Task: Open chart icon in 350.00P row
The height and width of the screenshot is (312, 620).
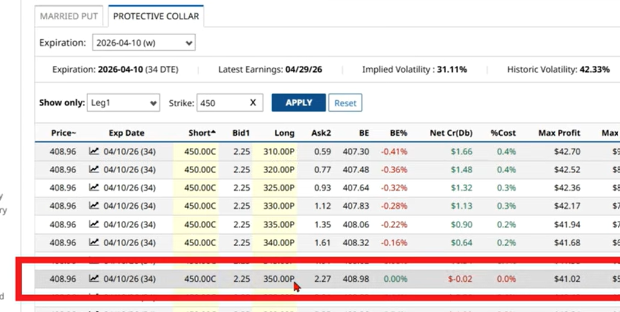Action: click(94, 278)
